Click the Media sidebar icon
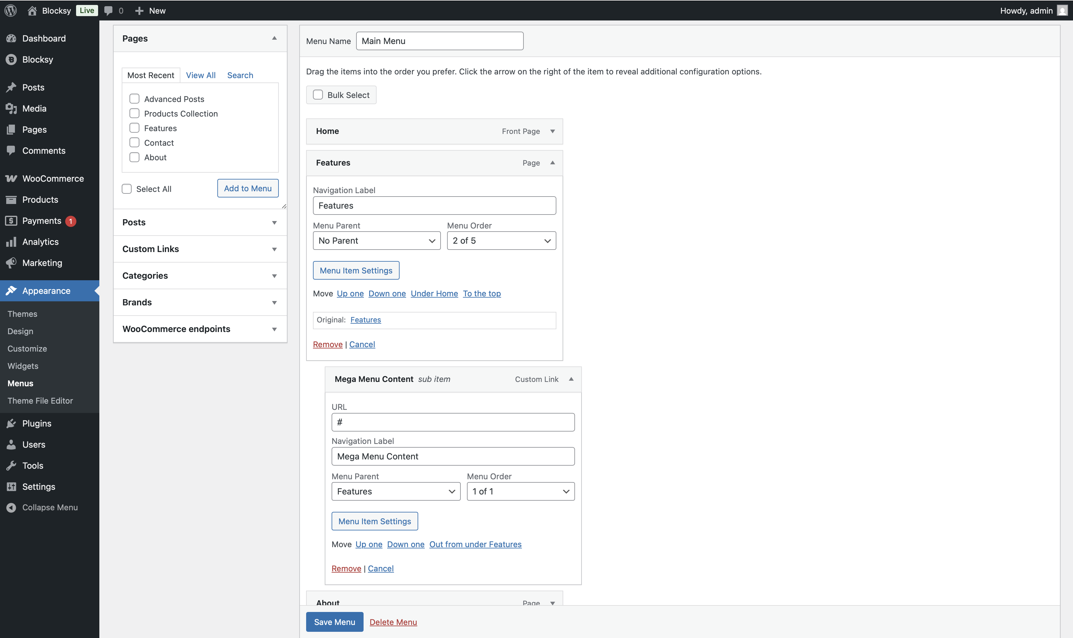Image resolution: width=1073 pixels, height=638 pixels. [x=11, y=108]
